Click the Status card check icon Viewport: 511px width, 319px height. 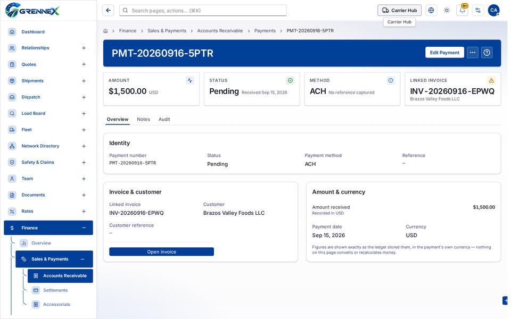click(x=290, y=80)
